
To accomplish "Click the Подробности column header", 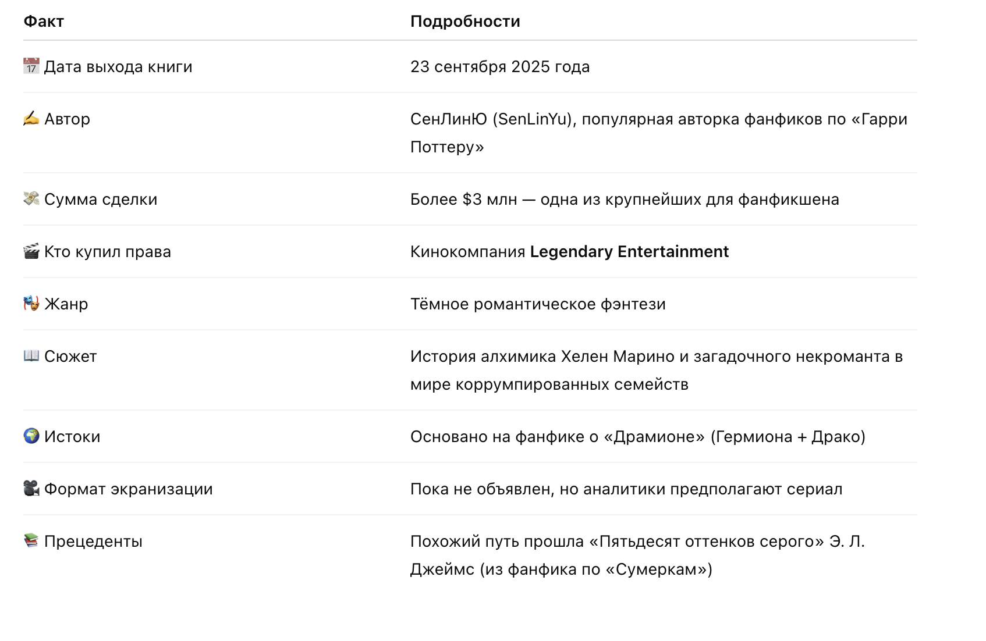I will click(465, 22).
